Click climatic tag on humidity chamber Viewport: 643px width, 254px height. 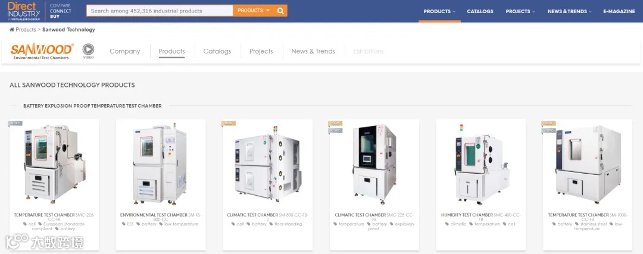(455, 224)
